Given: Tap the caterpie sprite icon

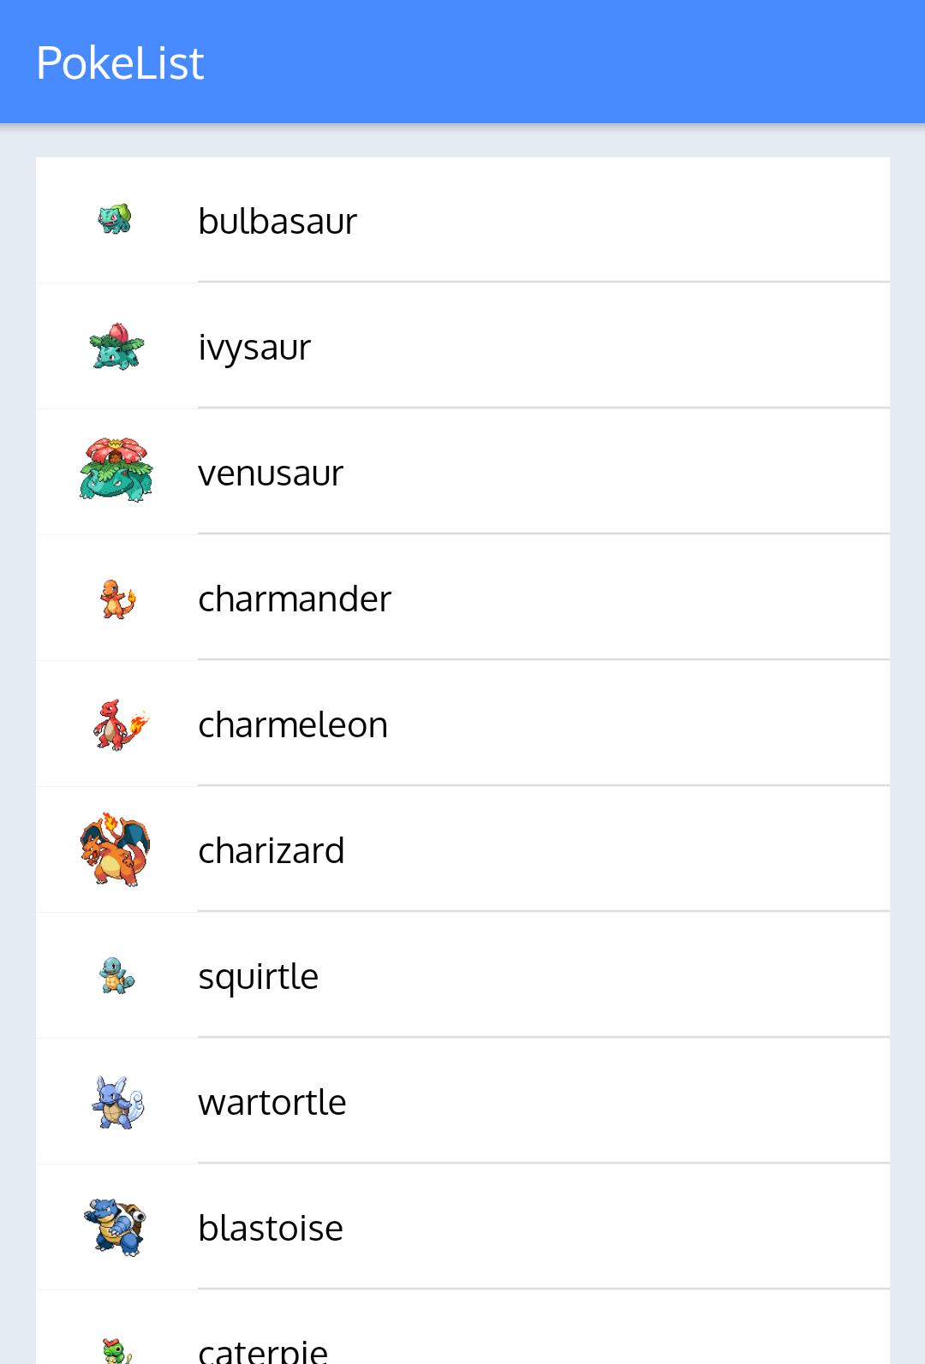Looking at the screenshot, I should click(x=116, y=1350).
